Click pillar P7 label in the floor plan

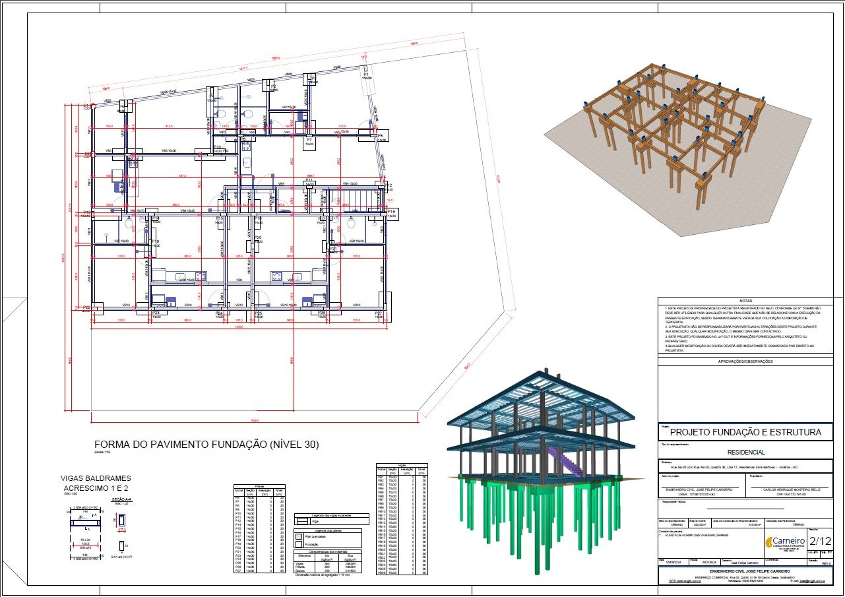pos(309,142)
